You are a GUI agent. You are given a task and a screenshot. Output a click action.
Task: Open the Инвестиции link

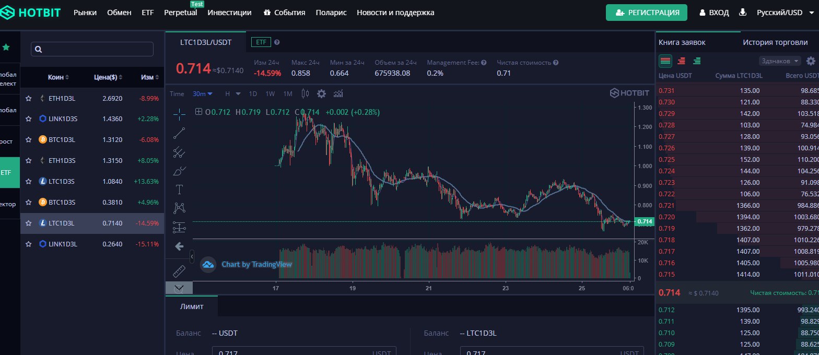(x=229, y=13)
